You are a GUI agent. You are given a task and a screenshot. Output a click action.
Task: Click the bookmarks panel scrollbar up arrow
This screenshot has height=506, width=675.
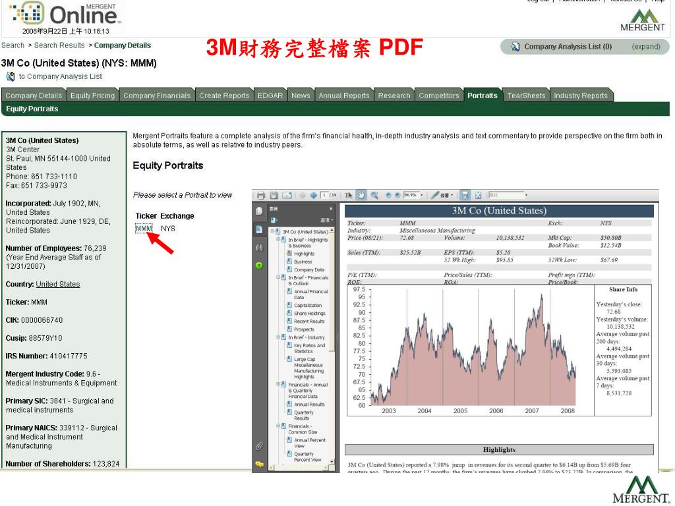coord(332,231)
